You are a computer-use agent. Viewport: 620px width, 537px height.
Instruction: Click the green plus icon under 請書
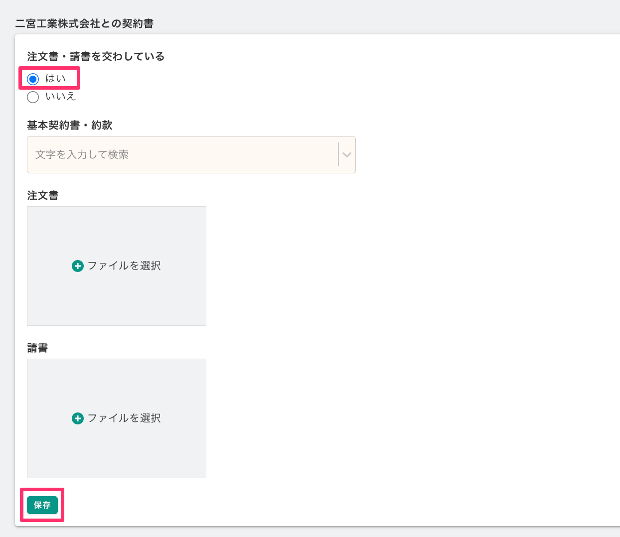click(x=78, y=418)
